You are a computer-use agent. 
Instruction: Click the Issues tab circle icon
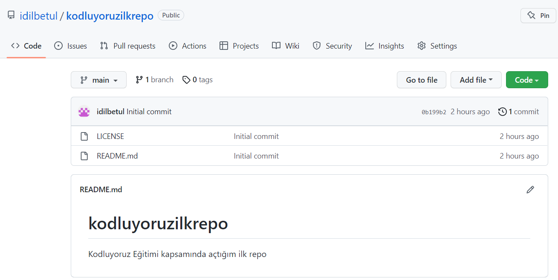point(58,46)
